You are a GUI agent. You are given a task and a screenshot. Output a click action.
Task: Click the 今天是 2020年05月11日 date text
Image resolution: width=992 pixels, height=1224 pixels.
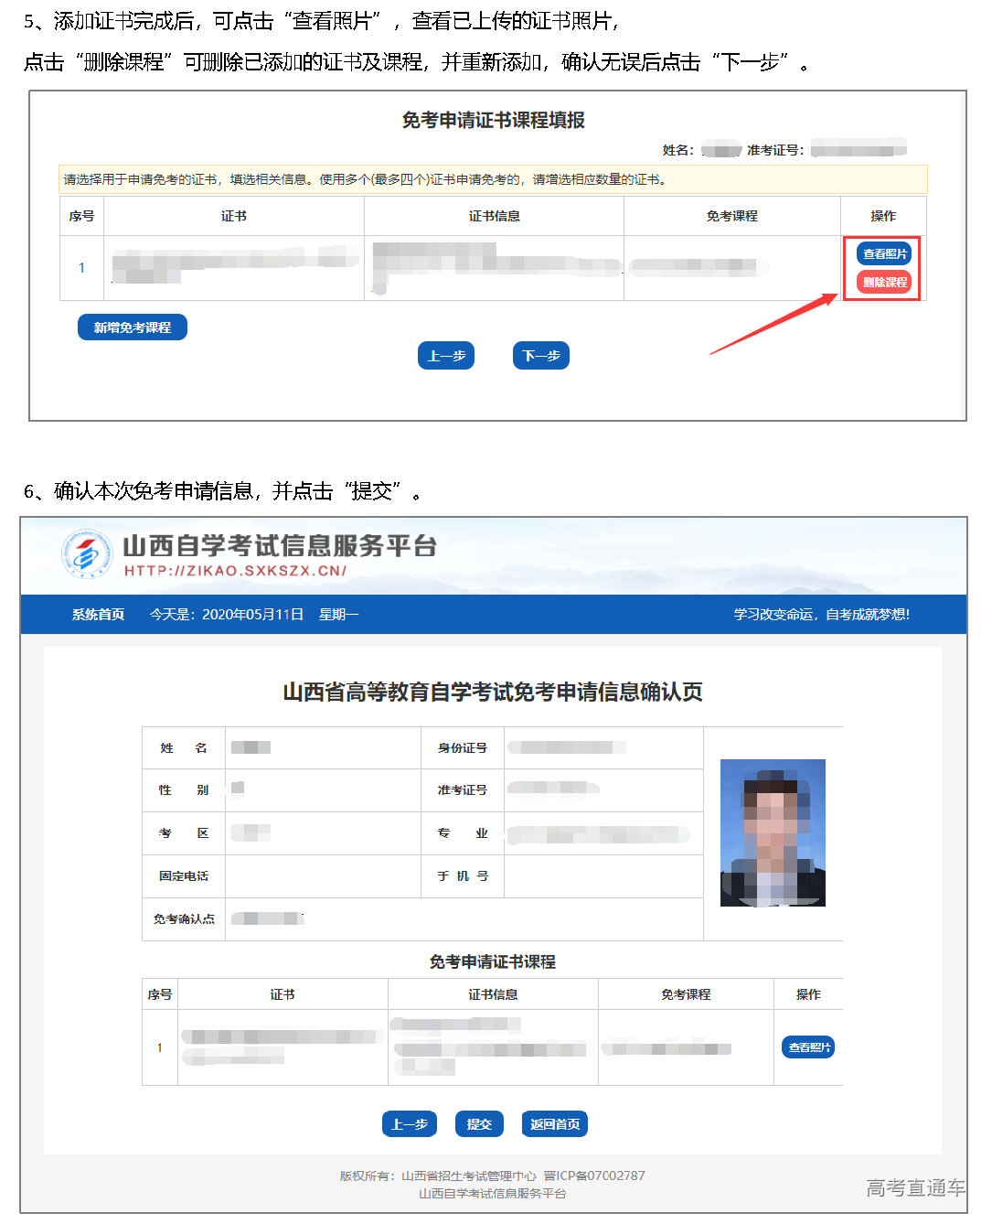tap(227, 615)
